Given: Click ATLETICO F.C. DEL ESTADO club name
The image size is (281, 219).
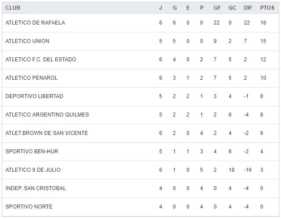Looking at the screenshot, I should point(41,60).
